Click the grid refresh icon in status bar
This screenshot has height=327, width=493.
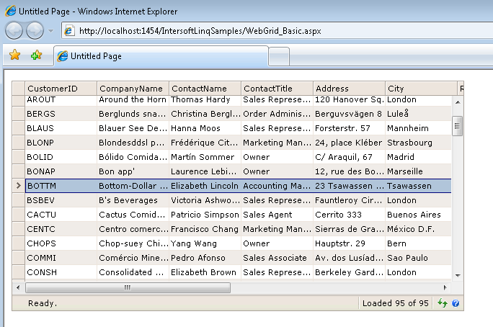(441, 304)
